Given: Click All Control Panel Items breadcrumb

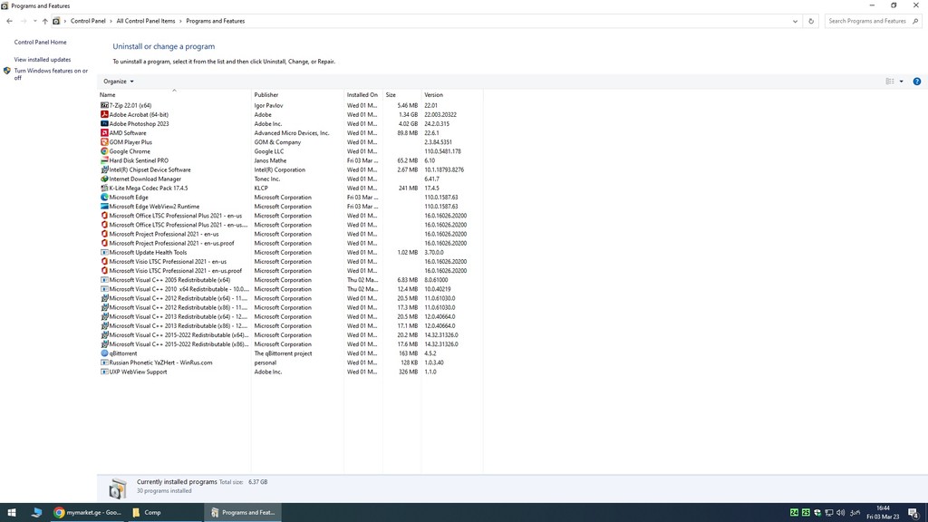Looking at the screenshot, I should (x=146, y=22).
